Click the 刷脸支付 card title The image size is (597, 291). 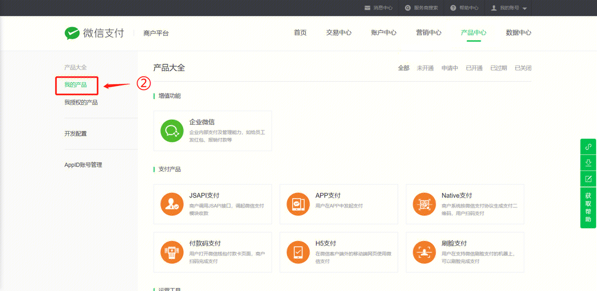pyautogui.click(x=454, y=243)
